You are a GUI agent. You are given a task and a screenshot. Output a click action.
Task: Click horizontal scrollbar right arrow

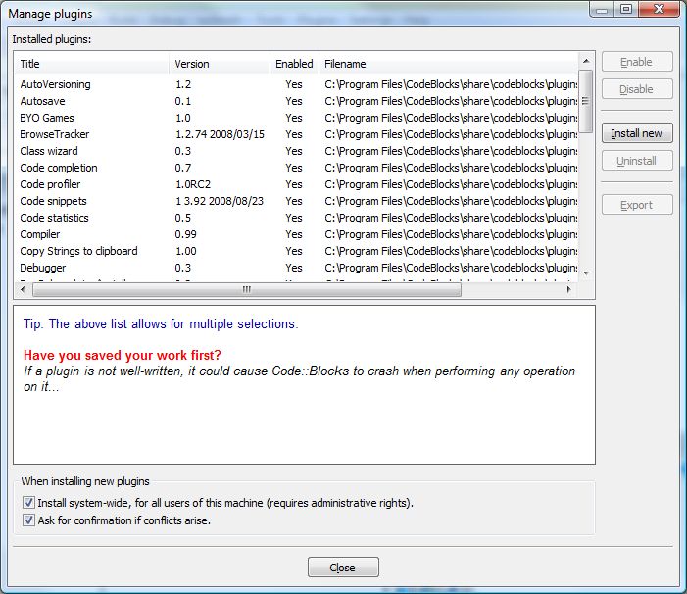(x=570, y=289)
